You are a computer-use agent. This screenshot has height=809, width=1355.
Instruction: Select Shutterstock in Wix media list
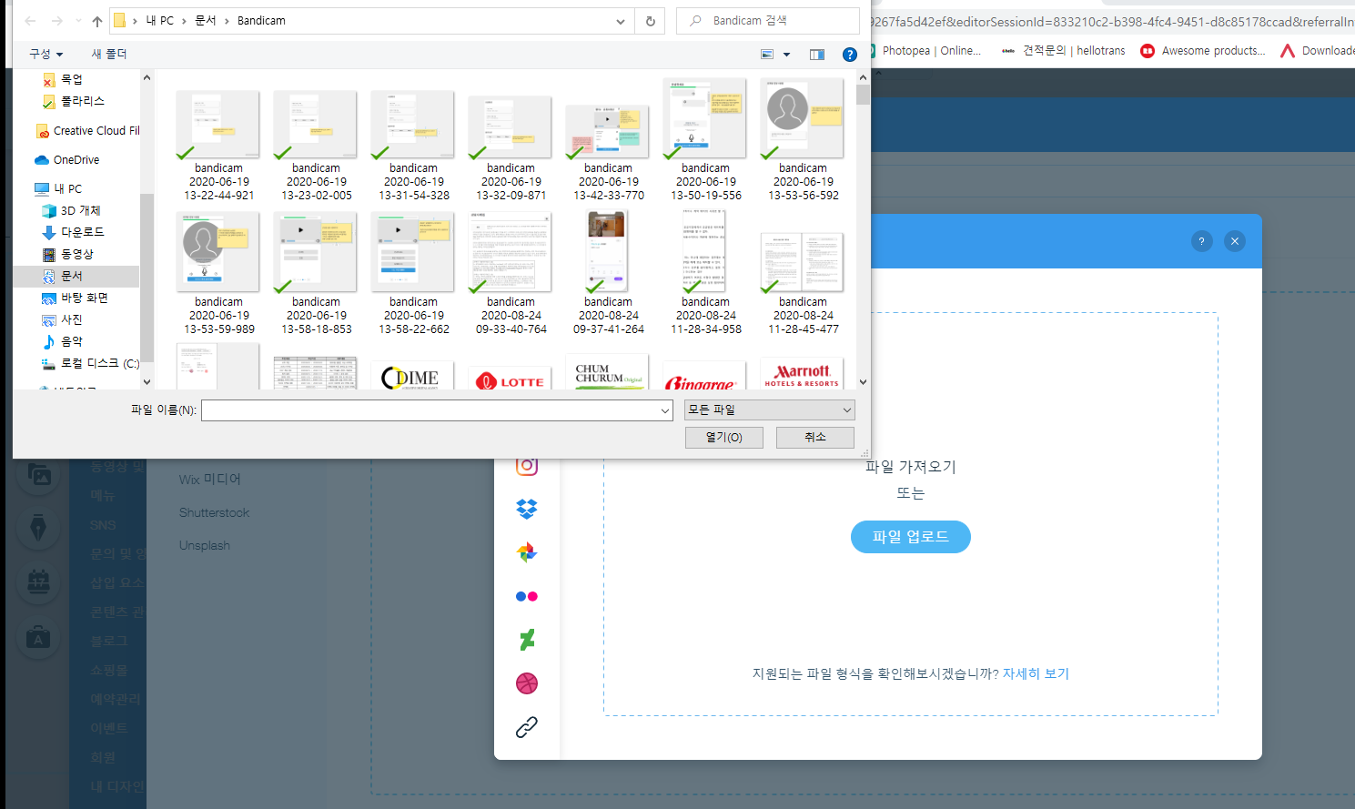click(214, 512)
